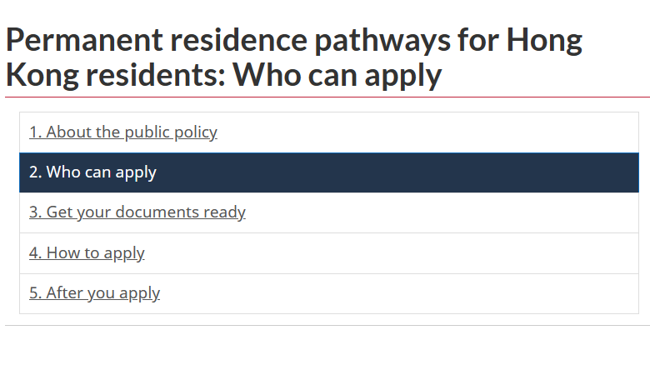
Task: Click the page heading about permanent residence
Action: [293, 57]
